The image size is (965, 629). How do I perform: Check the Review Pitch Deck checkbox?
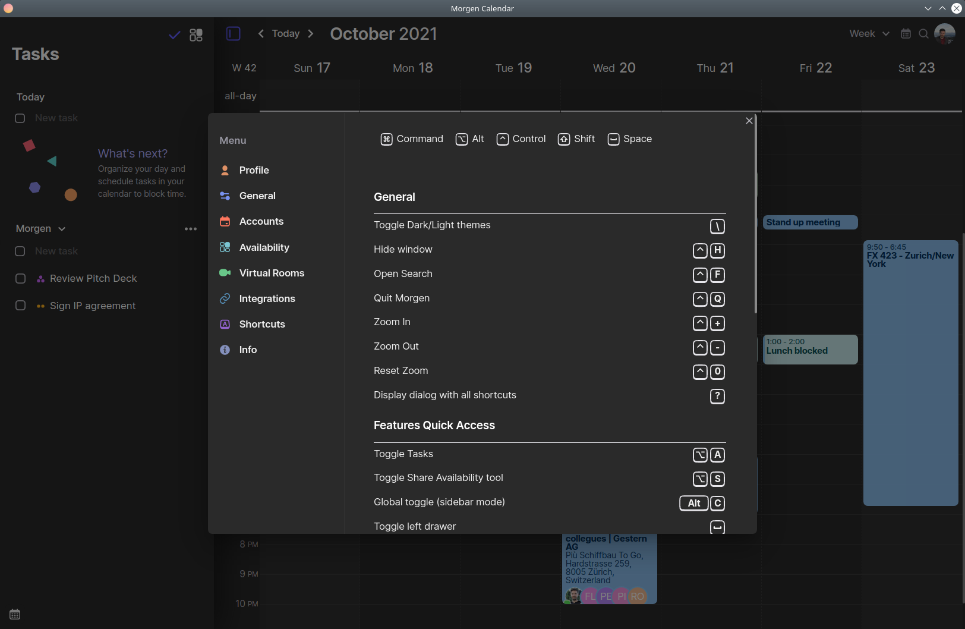(20, 278)
